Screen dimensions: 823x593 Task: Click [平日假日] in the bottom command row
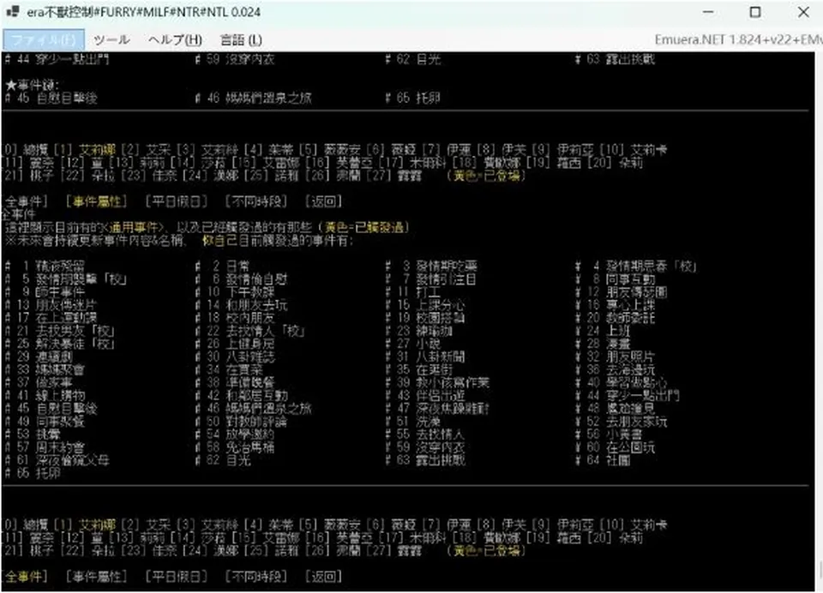pos(177,576)
